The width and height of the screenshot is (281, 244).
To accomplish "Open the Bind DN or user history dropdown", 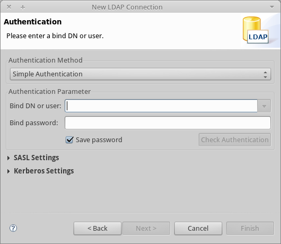I will (264, 106).
